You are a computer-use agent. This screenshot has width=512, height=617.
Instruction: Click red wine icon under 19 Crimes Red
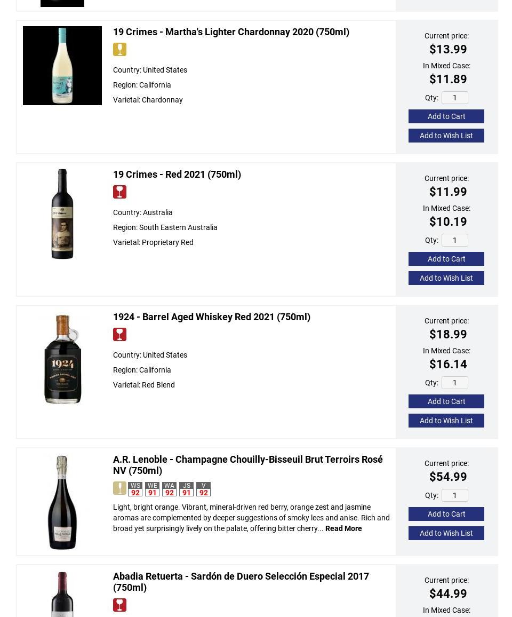pyautogui.click(x=119, y=192)
